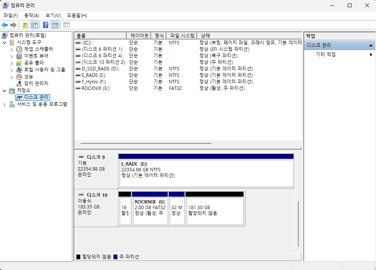Click the System Tools wrench icon
376x270 pixels.
(x=12, y=42)
